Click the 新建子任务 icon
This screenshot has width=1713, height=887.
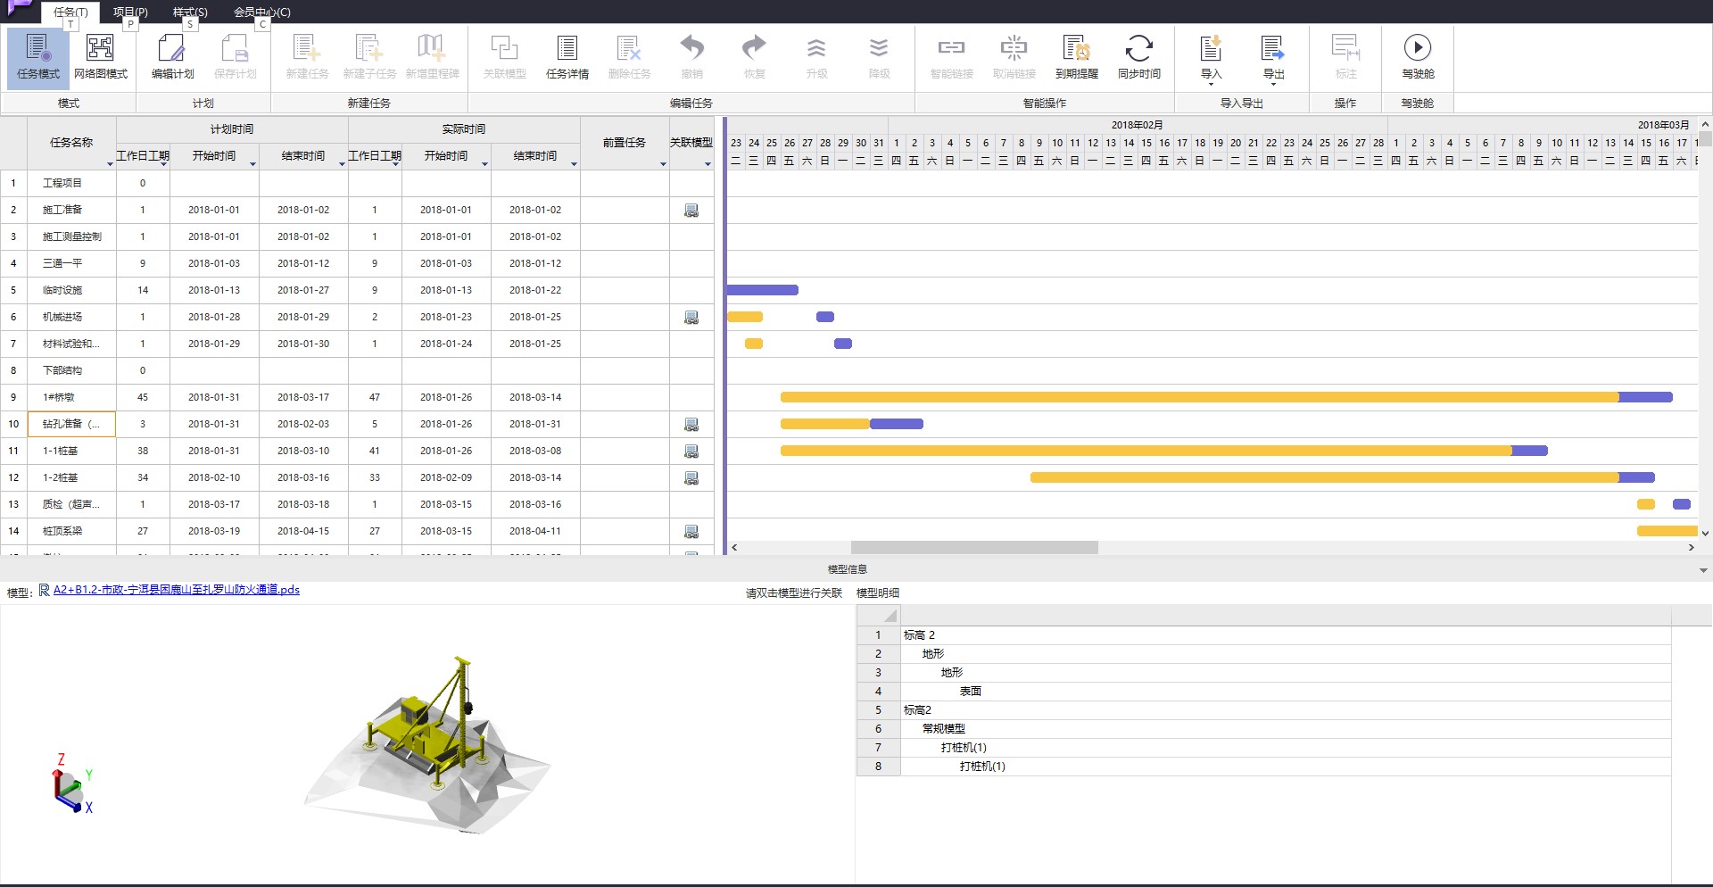click(x=369, y=57)
